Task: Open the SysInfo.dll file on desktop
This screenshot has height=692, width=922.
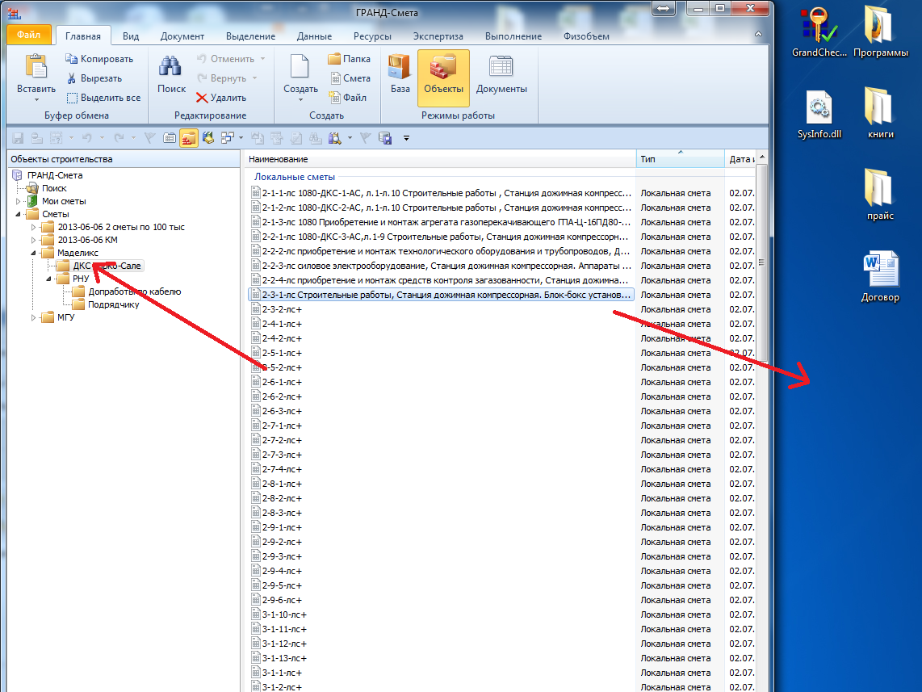Action: point(819,115)
